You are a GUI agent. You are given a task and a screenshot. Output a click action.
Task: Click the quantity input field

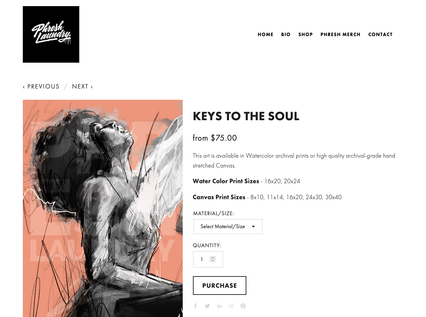pyautogui.click(x=208, y=259)
